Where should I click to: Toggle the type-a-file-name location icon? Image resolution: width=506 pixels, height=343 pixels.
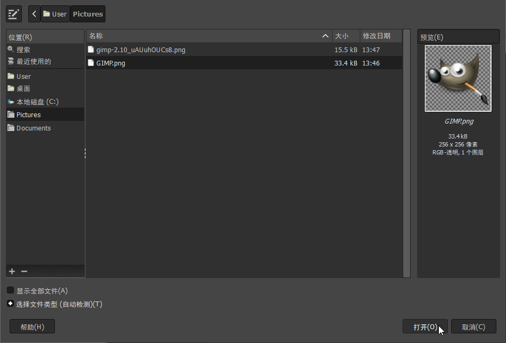click(13, 14)
